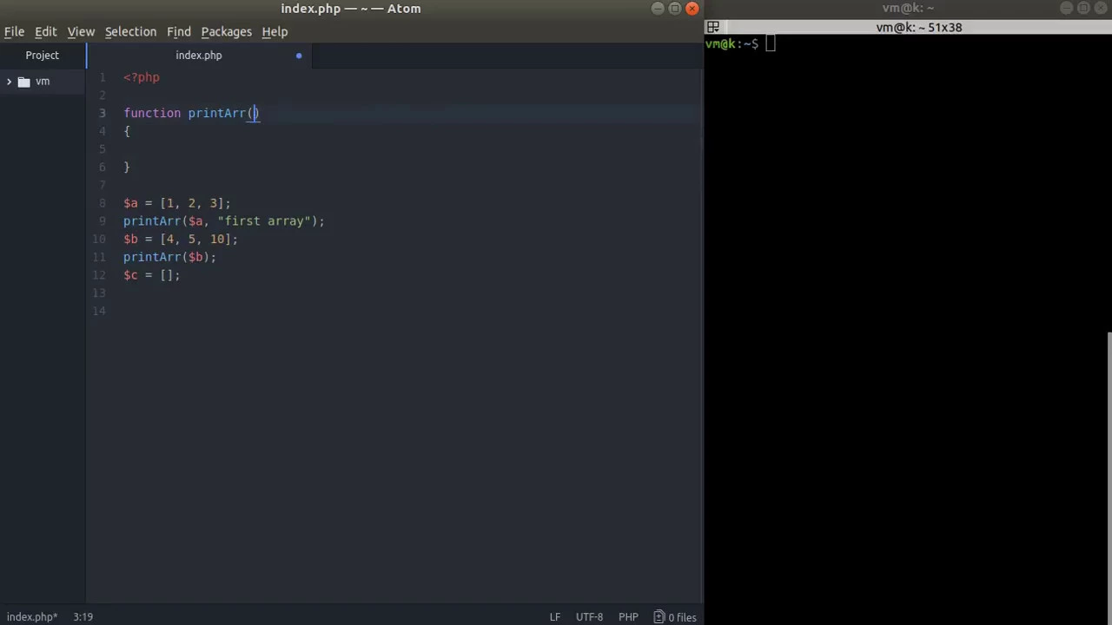Viewport: 1112px width, 625px height.
Task: Open the Edit menu
Action: 45,31
